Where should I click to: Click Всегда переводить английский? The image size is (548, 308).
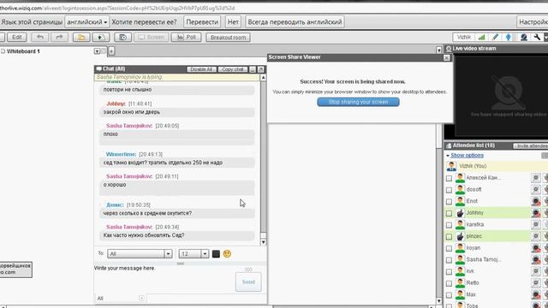click(x=295, y=21)
